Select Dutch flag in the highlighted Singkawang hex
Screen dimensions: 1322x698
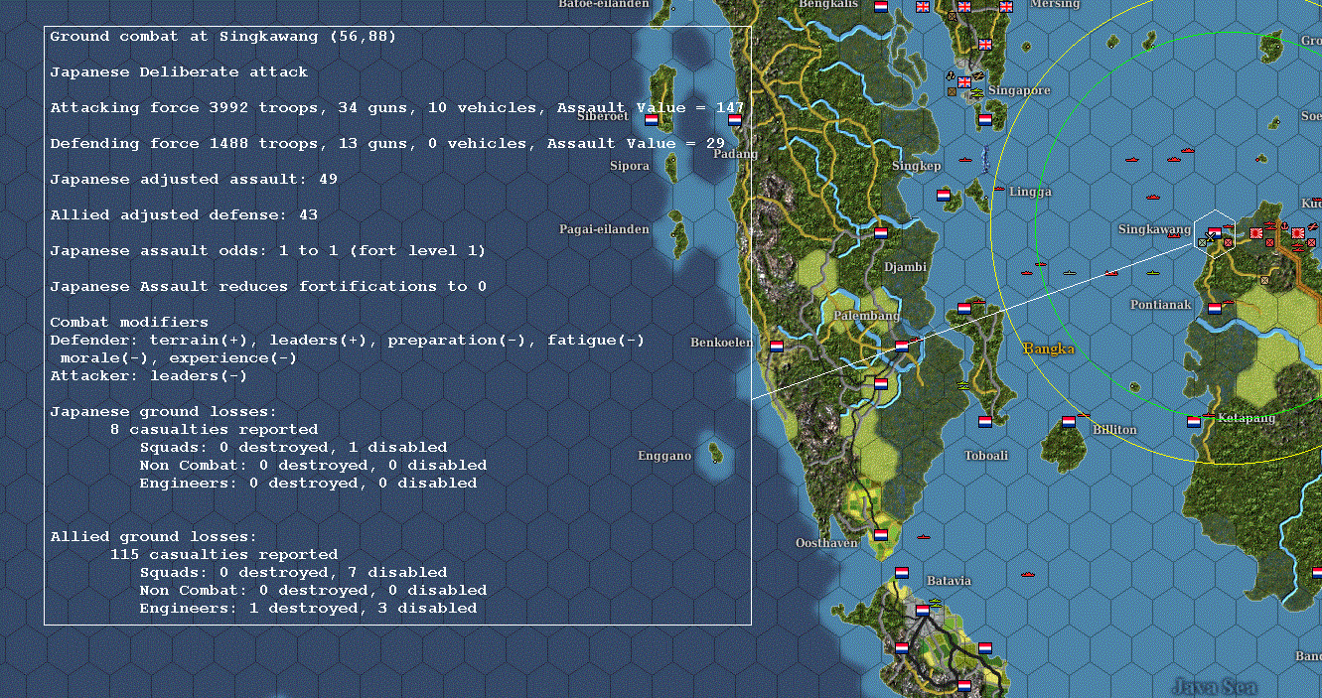[x=1215, y=232]
